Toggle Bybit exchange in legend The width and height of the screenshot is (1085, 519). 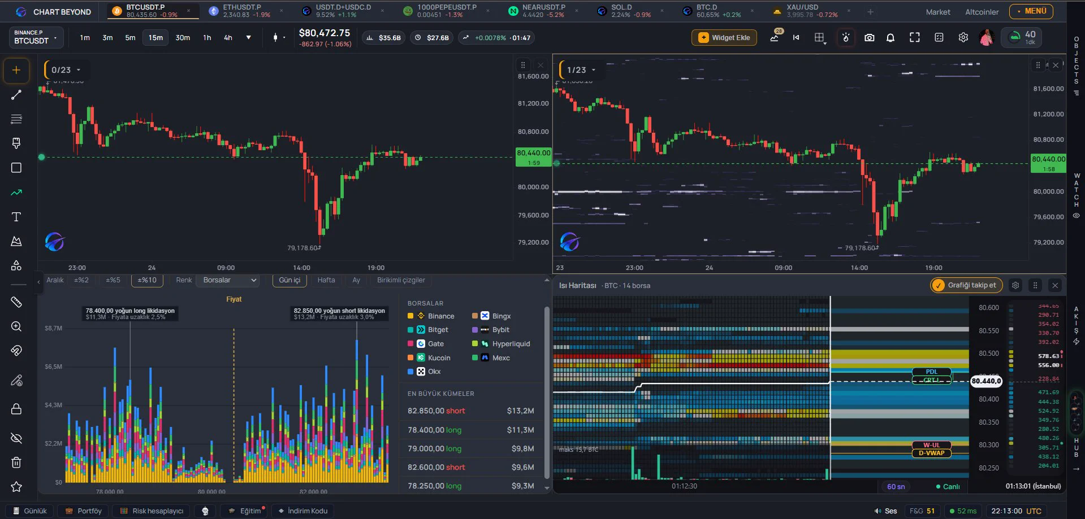(491, 330)
